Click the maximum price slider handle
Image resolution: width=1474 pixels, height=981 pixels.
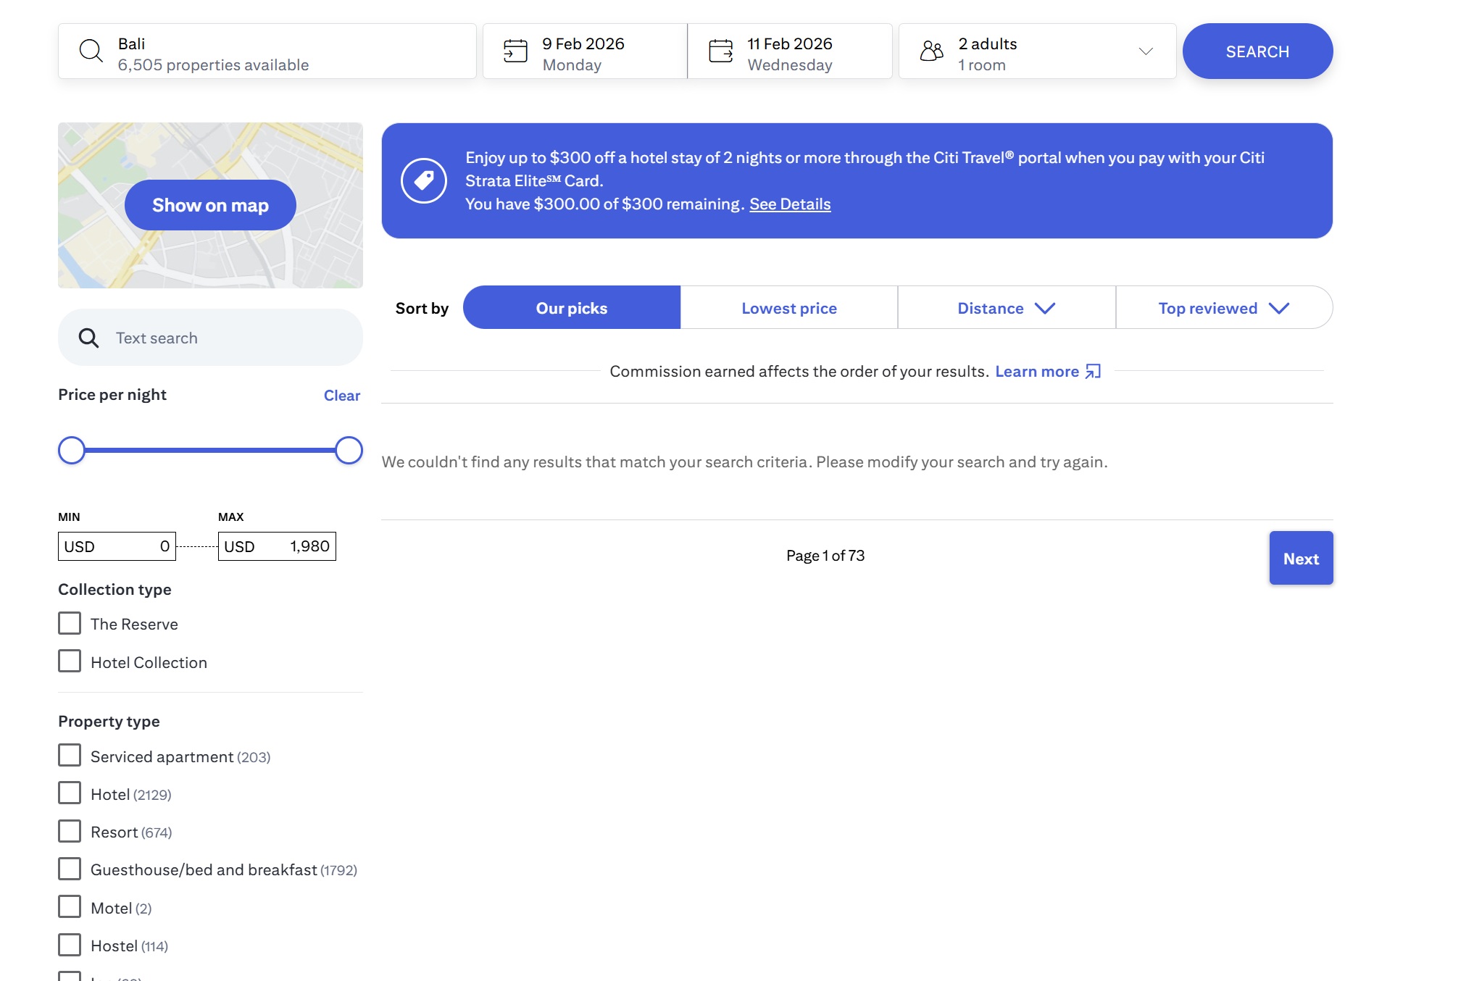pyautogui.click(x=349, y=450)
